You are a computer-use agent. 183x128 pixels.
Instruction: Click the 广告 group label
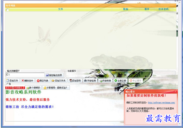(x=9, y=84)
